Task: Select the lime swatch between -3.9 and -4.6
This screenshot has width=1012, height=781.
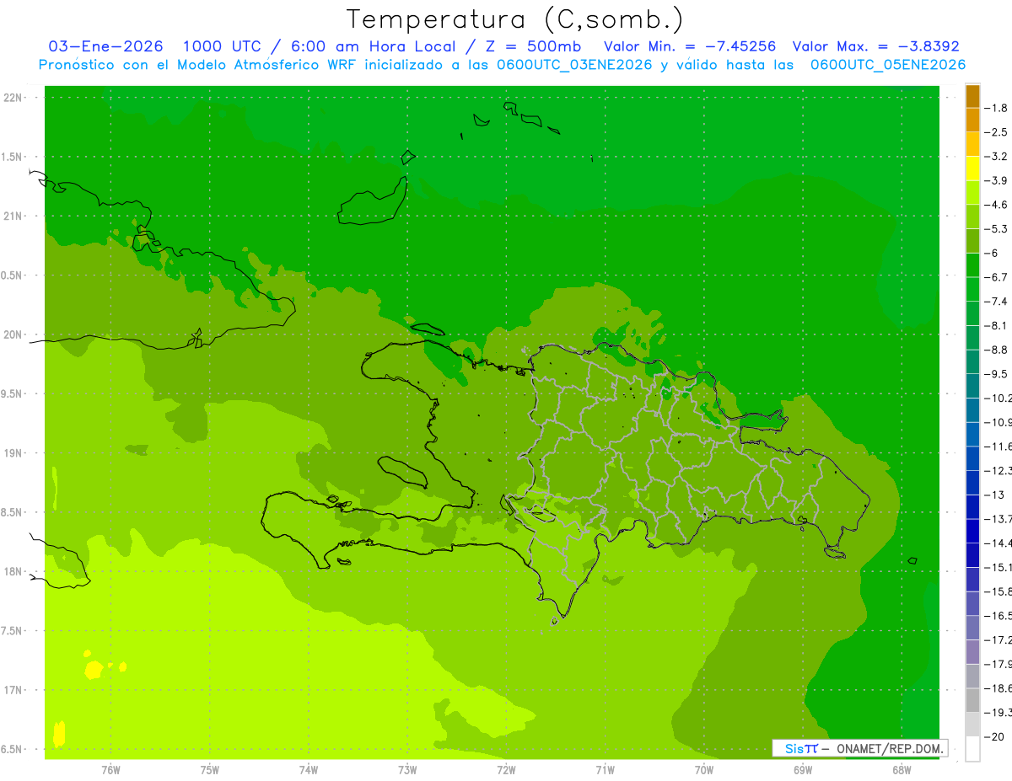Action: 972,193
